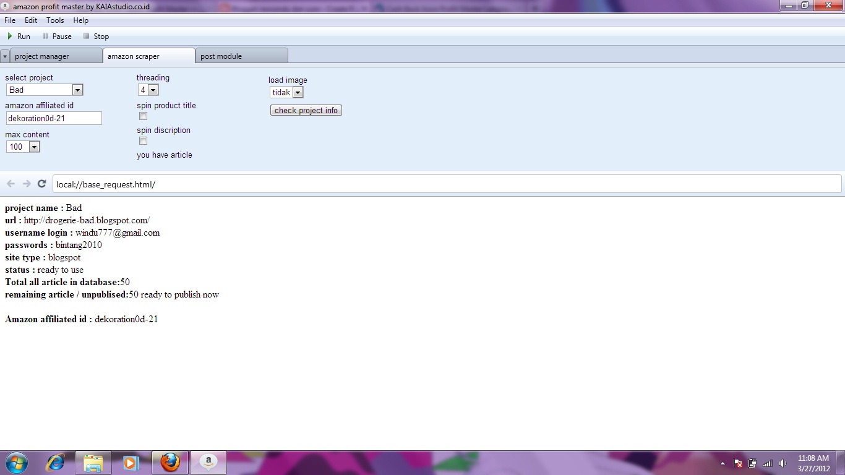Open network signal tray icon

click(x=768, y=463)
